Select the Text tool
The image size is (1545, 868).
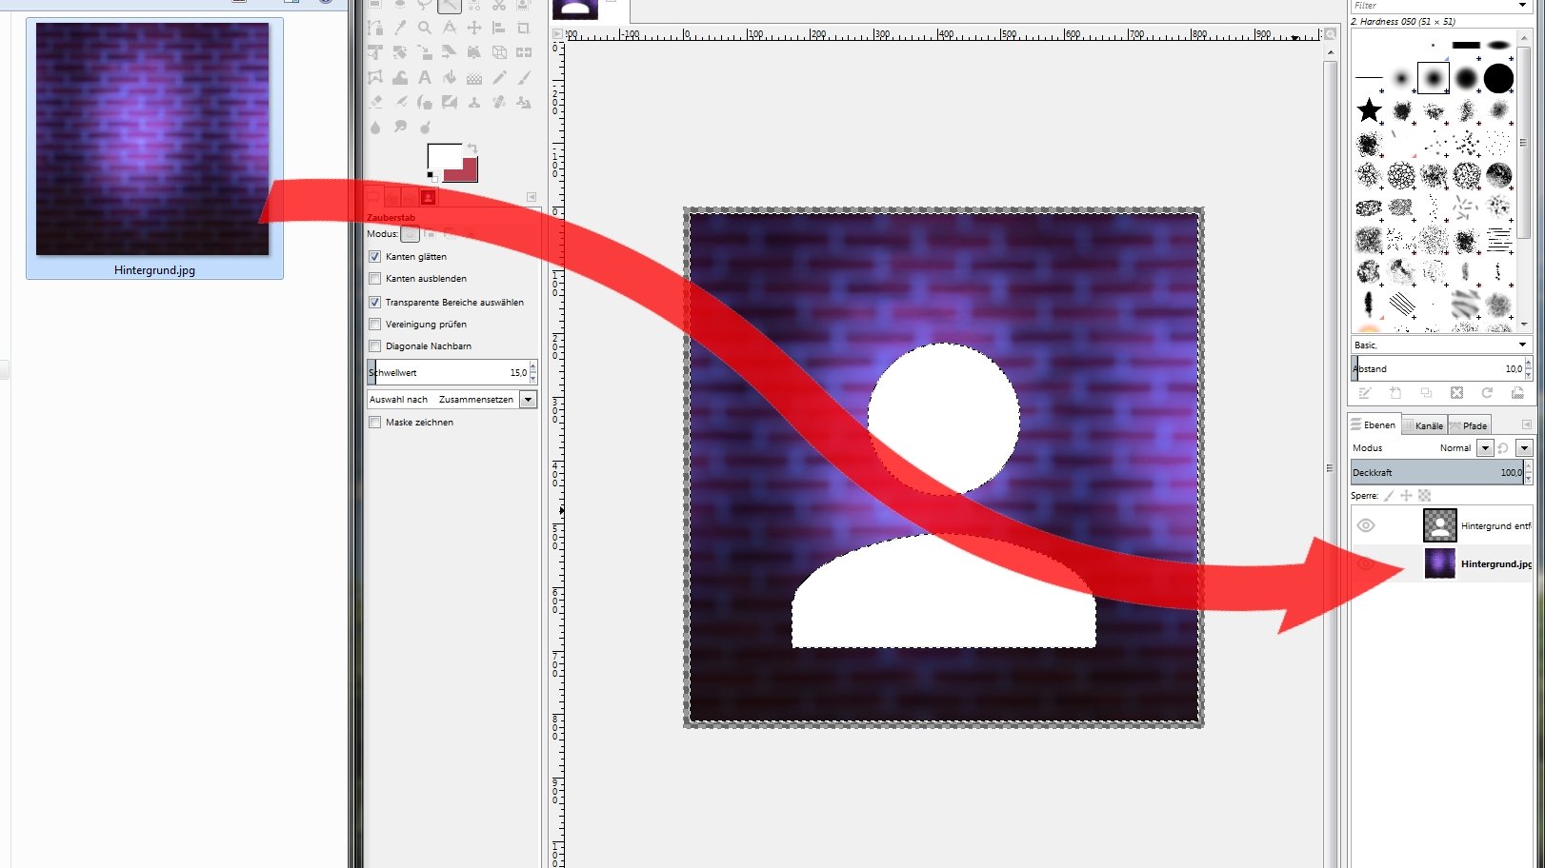click(424, 77)
